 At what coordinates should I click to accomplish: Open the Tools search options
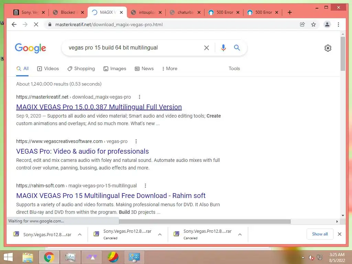coord(234,68)
